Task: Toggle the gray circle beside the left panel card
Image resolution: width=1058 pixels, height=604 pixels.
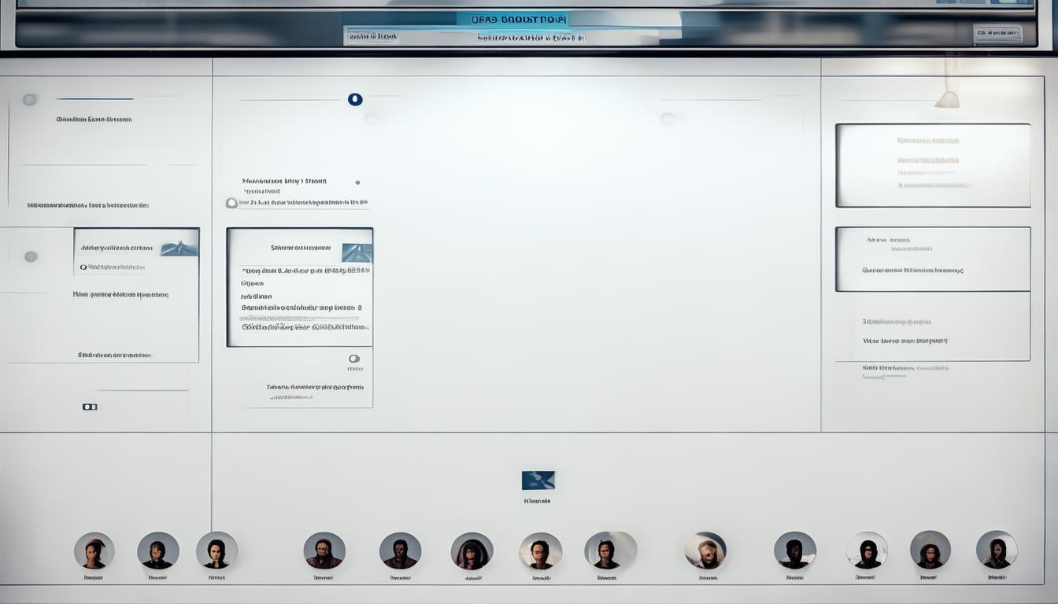Action: (x=31, y=256)
